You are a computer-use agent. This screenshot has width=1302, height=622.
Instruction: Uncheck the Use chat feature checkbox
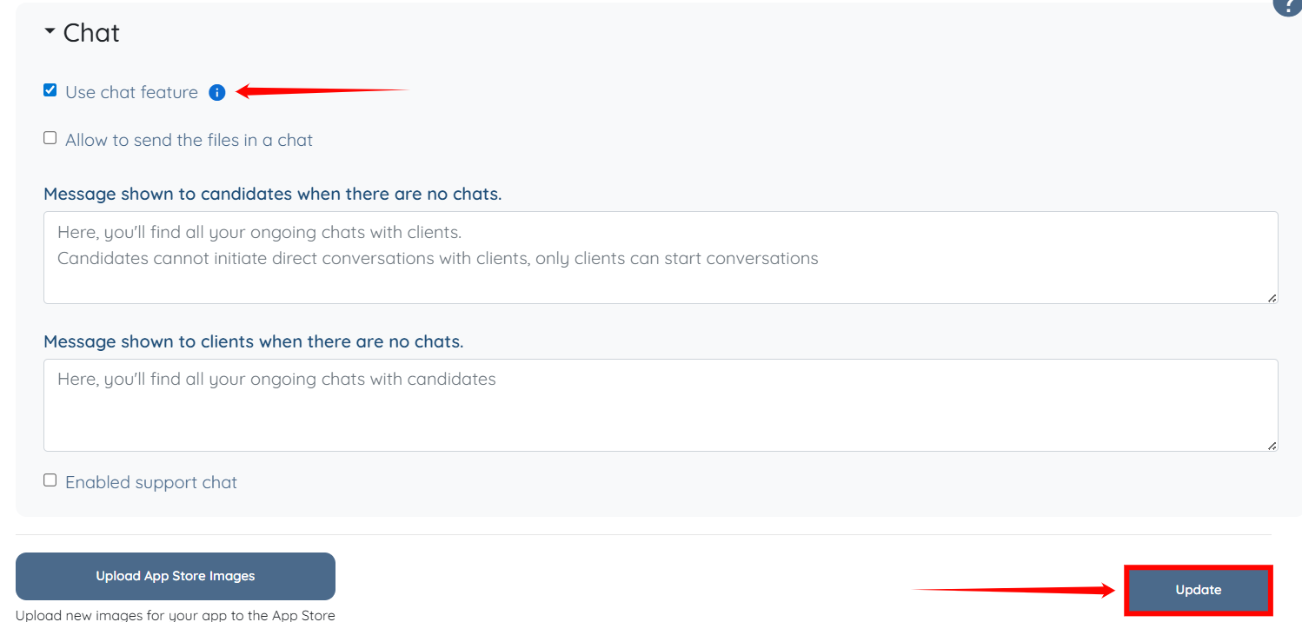point(50,90)
